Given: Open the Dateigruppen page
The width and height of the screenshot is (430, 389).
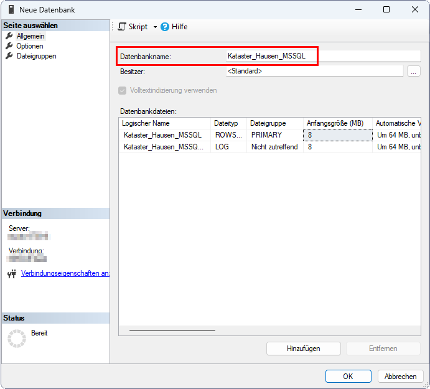Looking at the screenshot, I should (x=37, y=56).
